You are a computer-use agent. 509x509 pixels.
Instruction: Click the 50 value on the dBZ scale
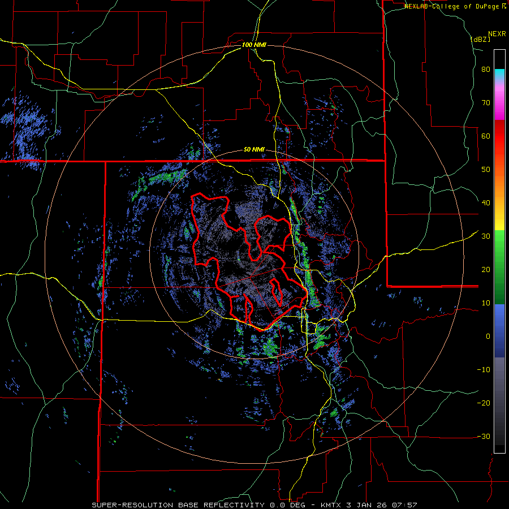[x=486, y=170]
